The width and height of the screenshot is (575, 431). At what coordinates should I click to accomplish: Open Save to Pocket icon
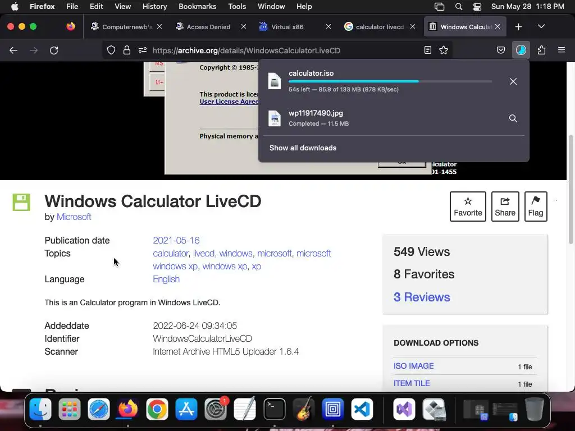click(x=501, y=50)
